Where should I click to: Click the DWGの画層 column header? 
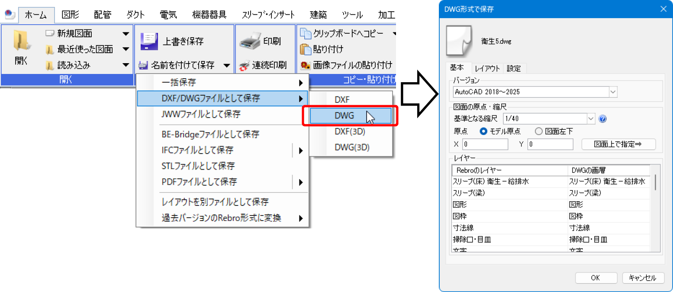[x=609, y=170]
